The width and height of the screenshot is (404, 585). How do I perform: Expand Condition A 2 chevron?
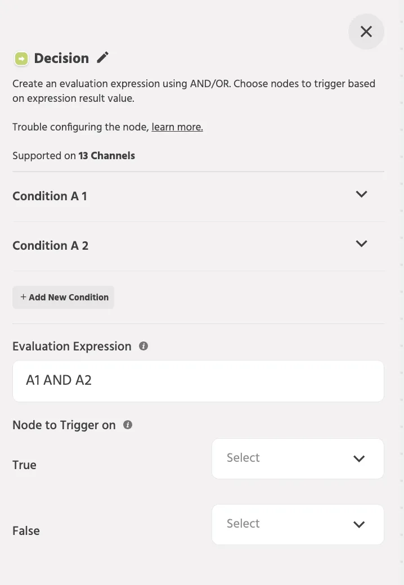tap(361, 244)
